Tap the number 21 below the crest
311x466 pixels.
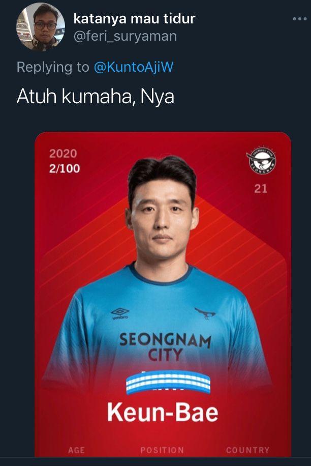pyautogui.click(x=261, y=189)
